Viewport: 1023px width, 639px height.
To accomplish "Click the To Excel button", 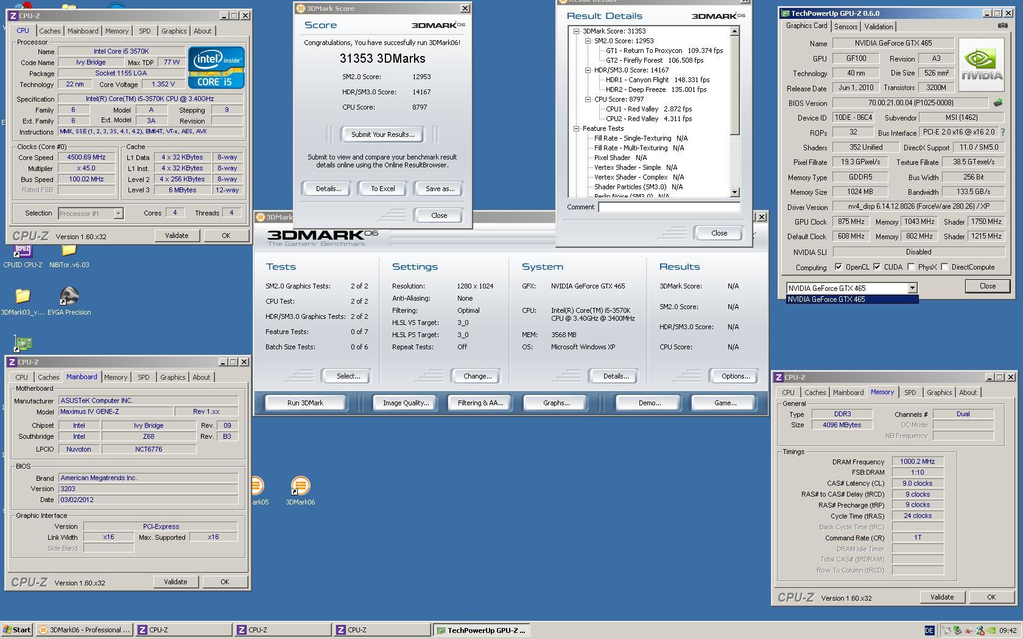I will pyautogui.click(x=383, y=189).
